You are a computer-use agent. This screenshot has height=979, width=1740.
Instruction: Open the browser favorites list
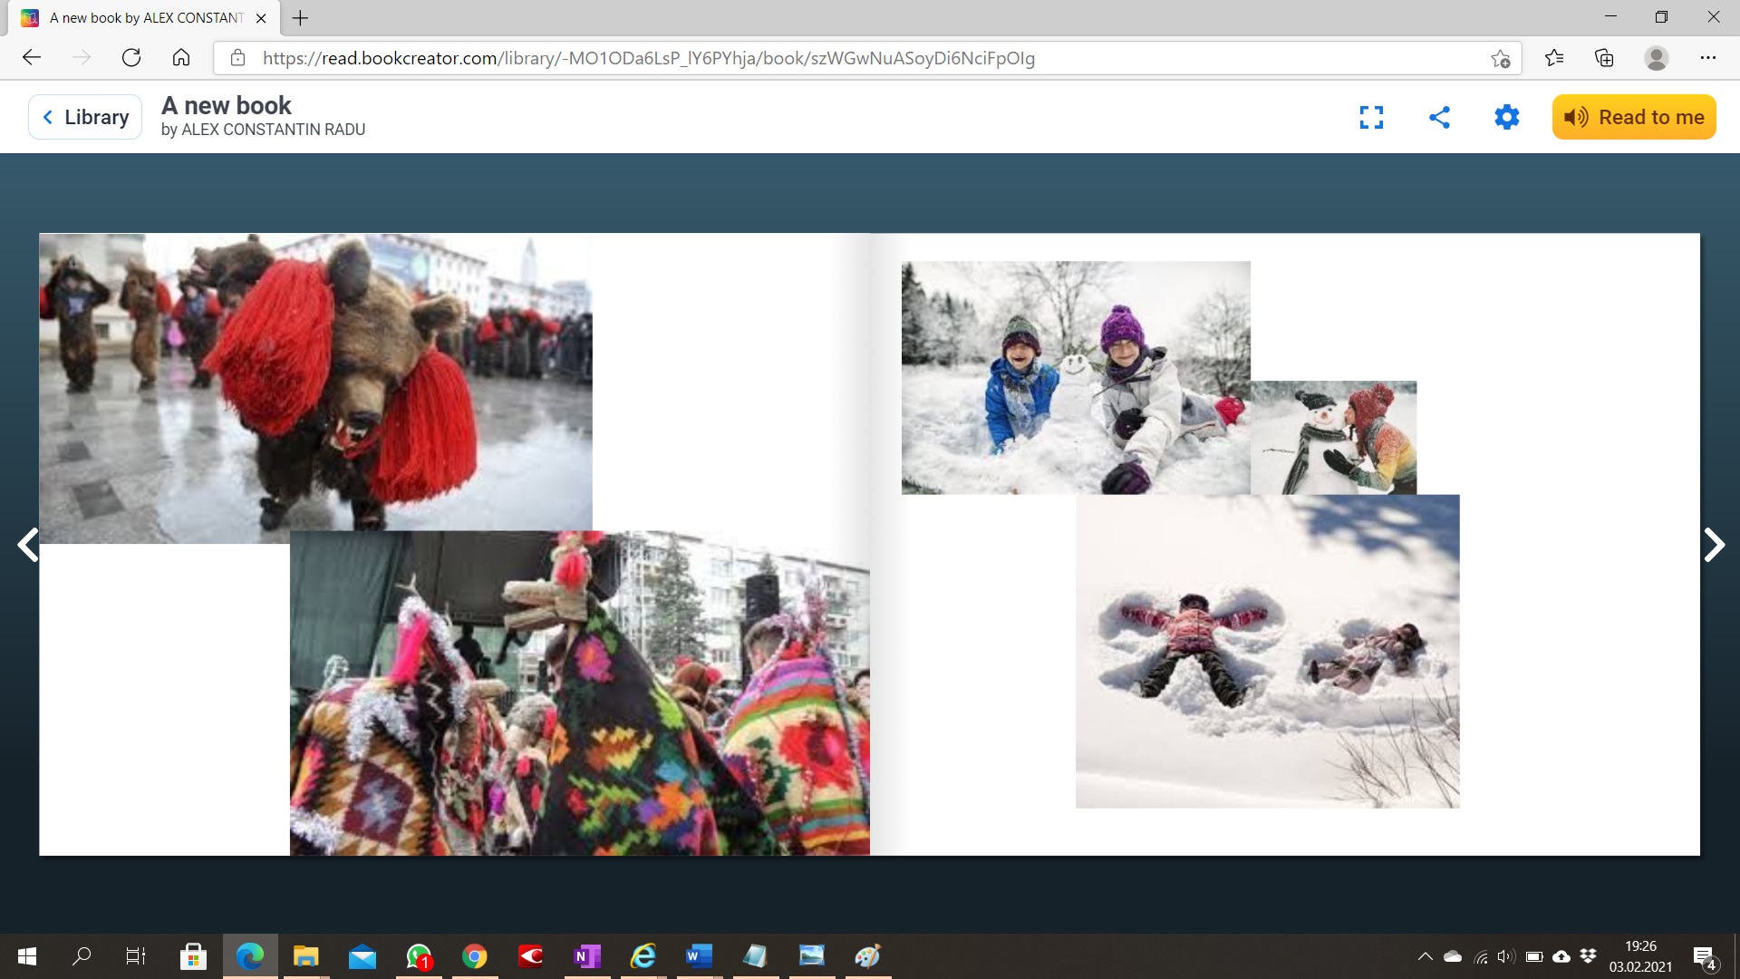tap(1554, 58)
